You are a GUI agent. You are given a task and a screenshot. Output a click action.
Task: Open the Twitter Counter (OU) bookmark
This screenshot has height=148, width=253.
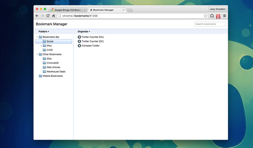click(92, 37)
